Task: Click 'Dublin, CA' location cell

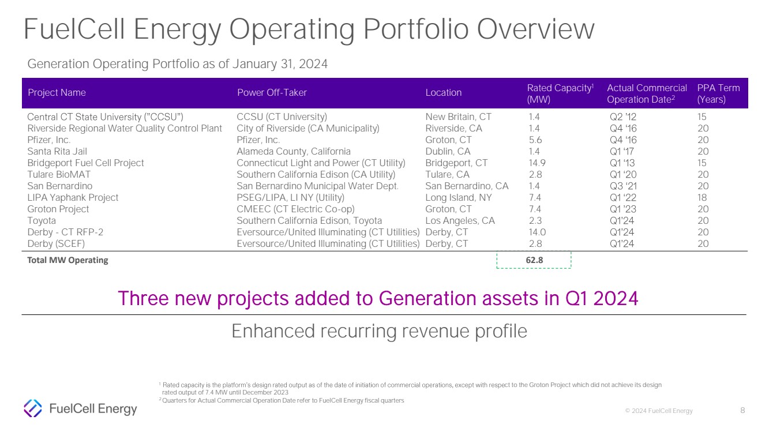Action: [x=448, y=152]
